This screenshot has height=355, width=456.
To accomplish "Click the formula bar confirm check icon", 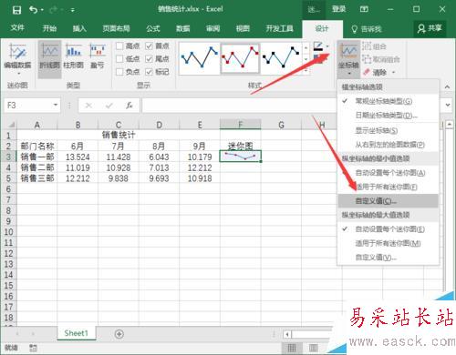I will tap(109, 106).
